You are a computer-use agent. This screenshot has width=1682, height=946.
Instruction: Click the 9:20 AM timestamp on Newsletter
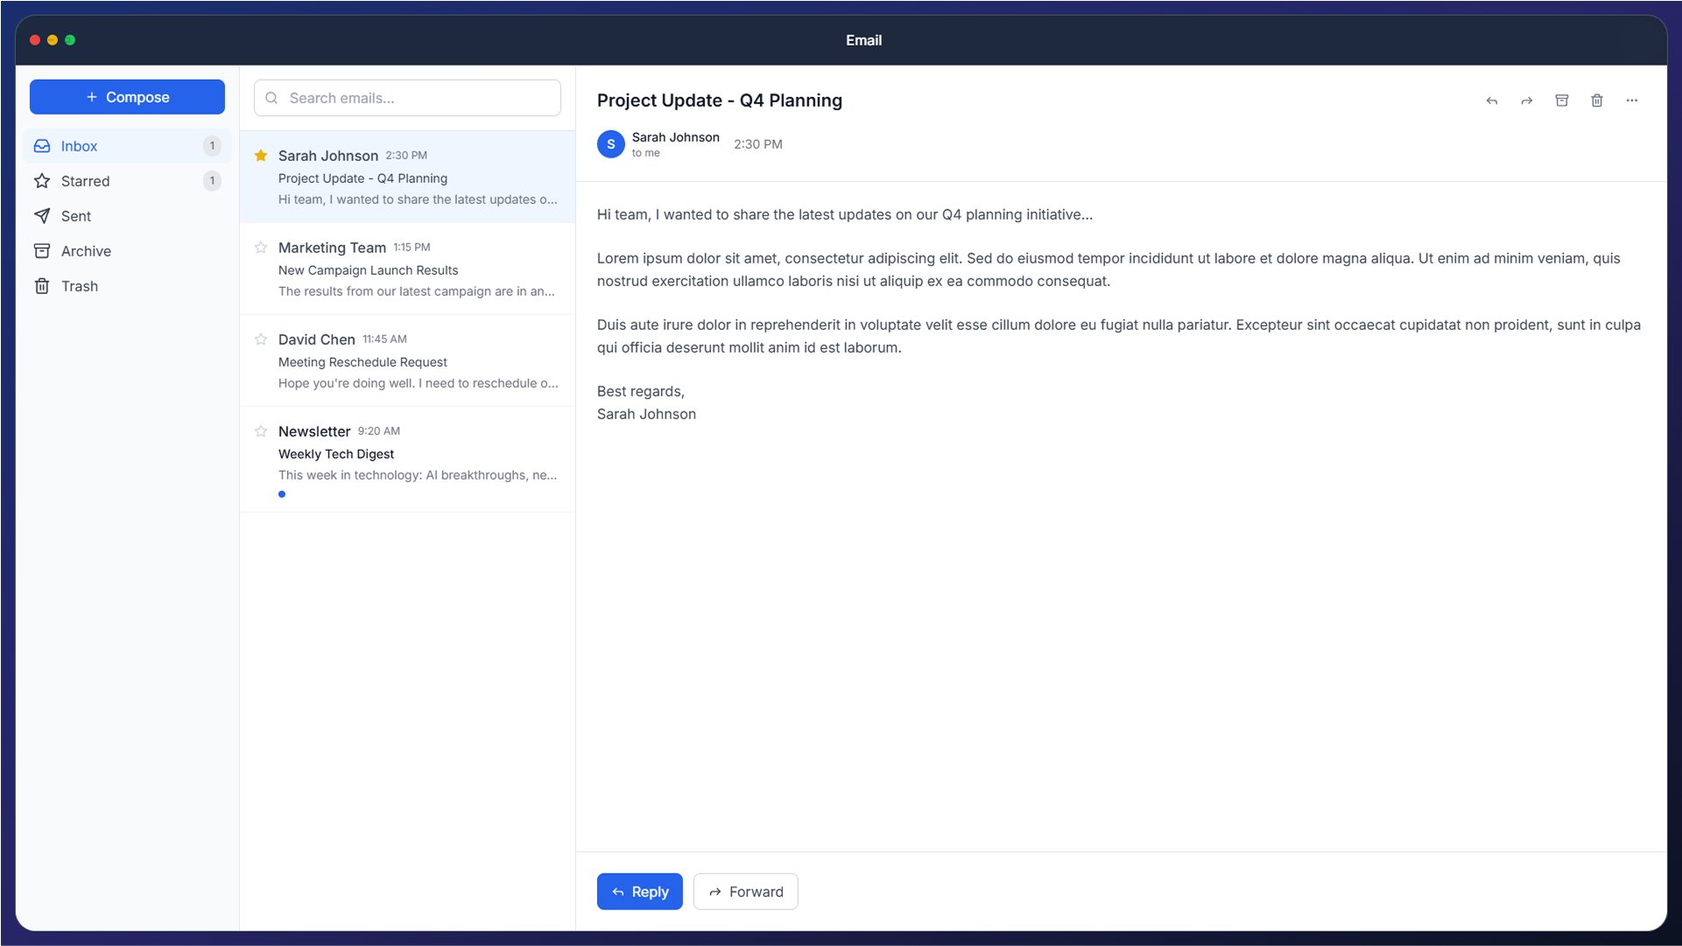tap(378, 431)
